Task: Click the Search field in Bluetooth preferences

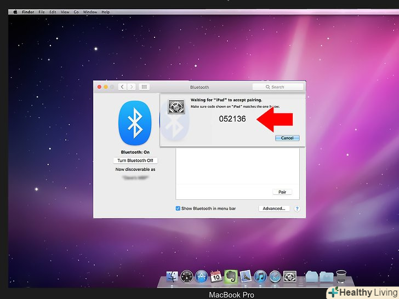Action: click(278, 87)
